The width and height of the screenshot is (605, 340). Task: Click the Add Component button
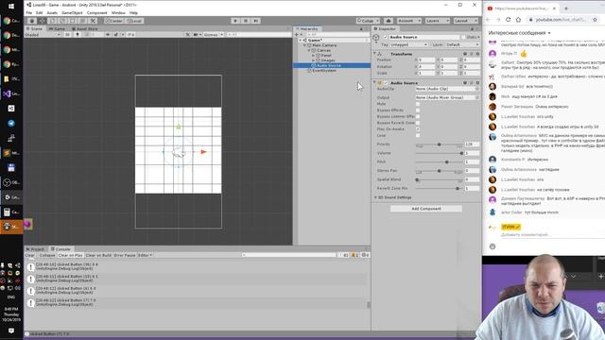[426, 209]
